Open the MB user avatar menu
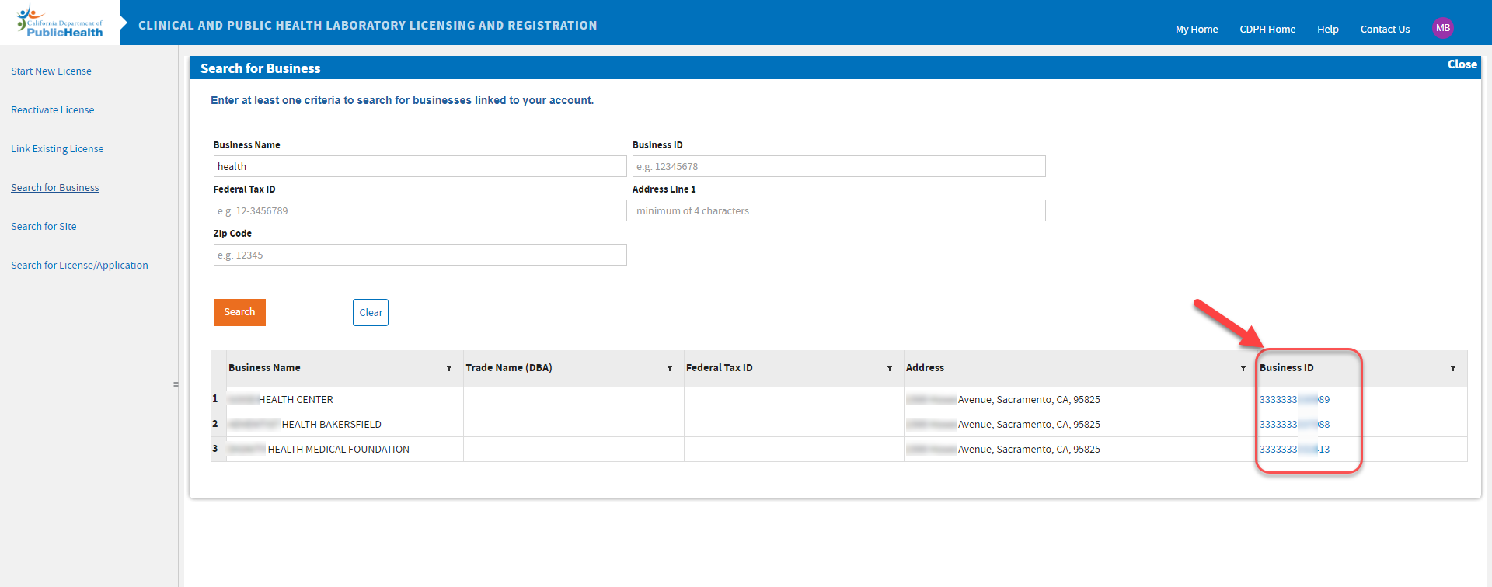The image size is (1492, 587). (x=1443, y=28)
